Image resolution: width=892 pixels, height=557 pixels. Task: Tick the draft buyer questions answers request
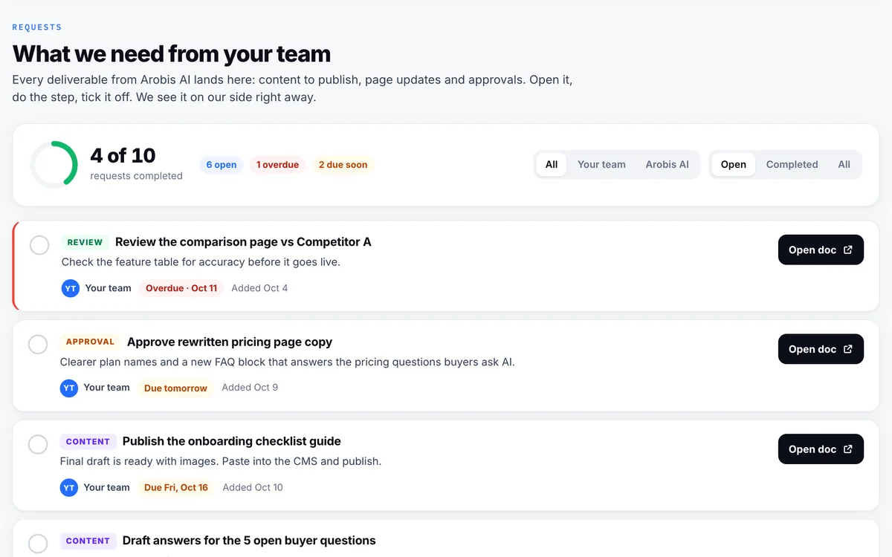click(x=38, y=544)
